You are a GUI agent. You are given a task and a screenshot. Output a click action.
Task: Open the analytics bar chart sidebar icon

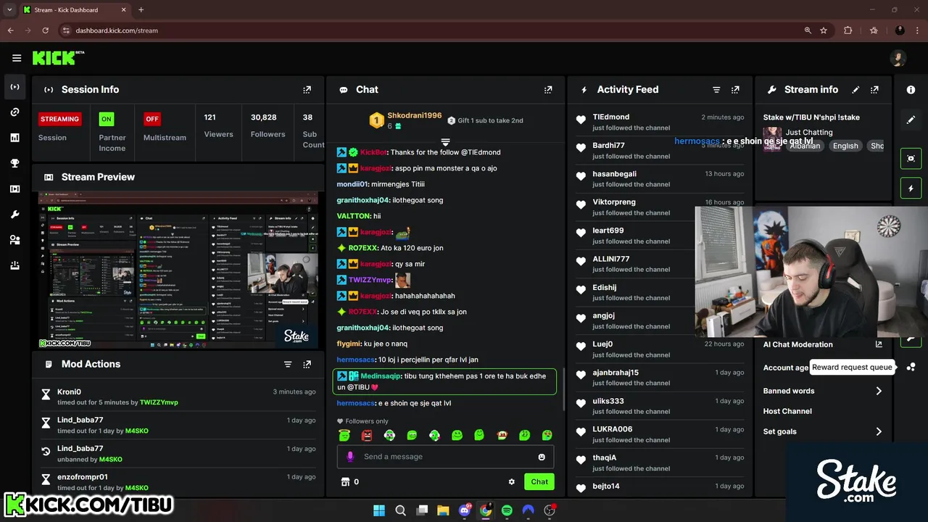coord(14,138)
